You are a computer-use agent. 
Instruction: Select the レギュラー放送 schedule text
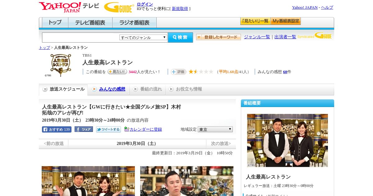tap(279, 186)
